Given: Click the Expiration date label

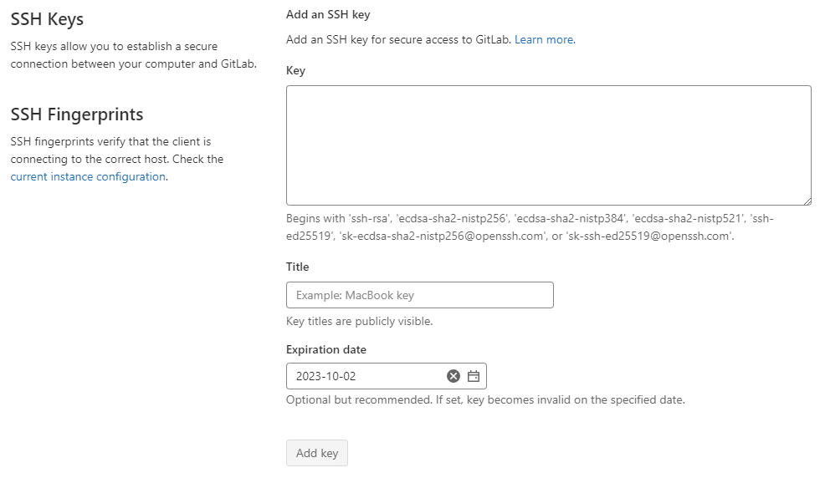Looking at the screenshot, I should 325,349.
